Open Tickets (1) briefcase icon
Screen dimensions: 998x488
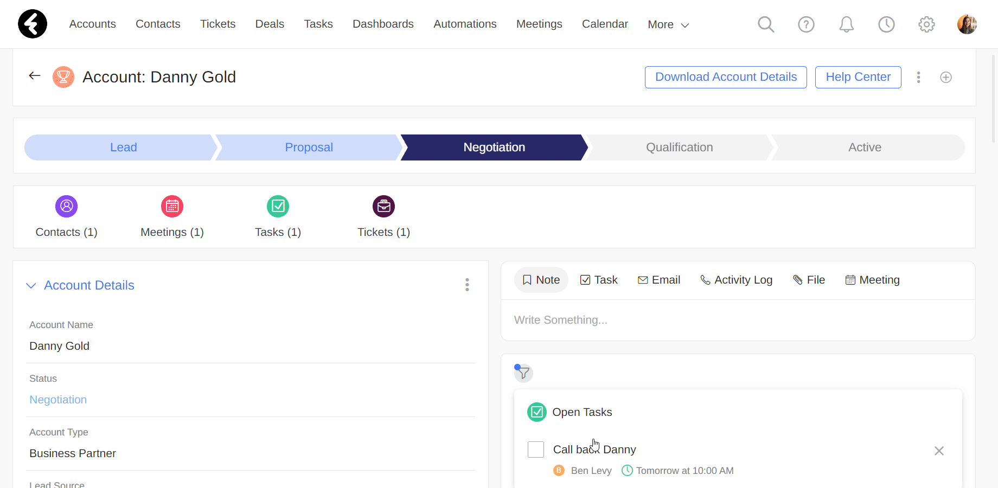(x=383, y=206)
